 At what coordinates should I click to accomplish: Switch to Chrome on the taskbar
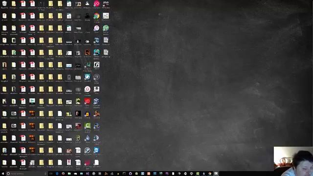tap(210, 174)
